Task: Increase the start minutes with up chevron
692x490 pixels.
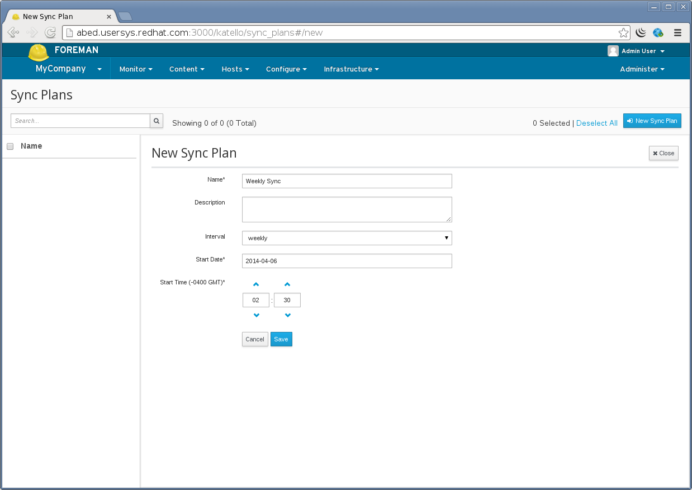Action: click(x=287, y=284)
